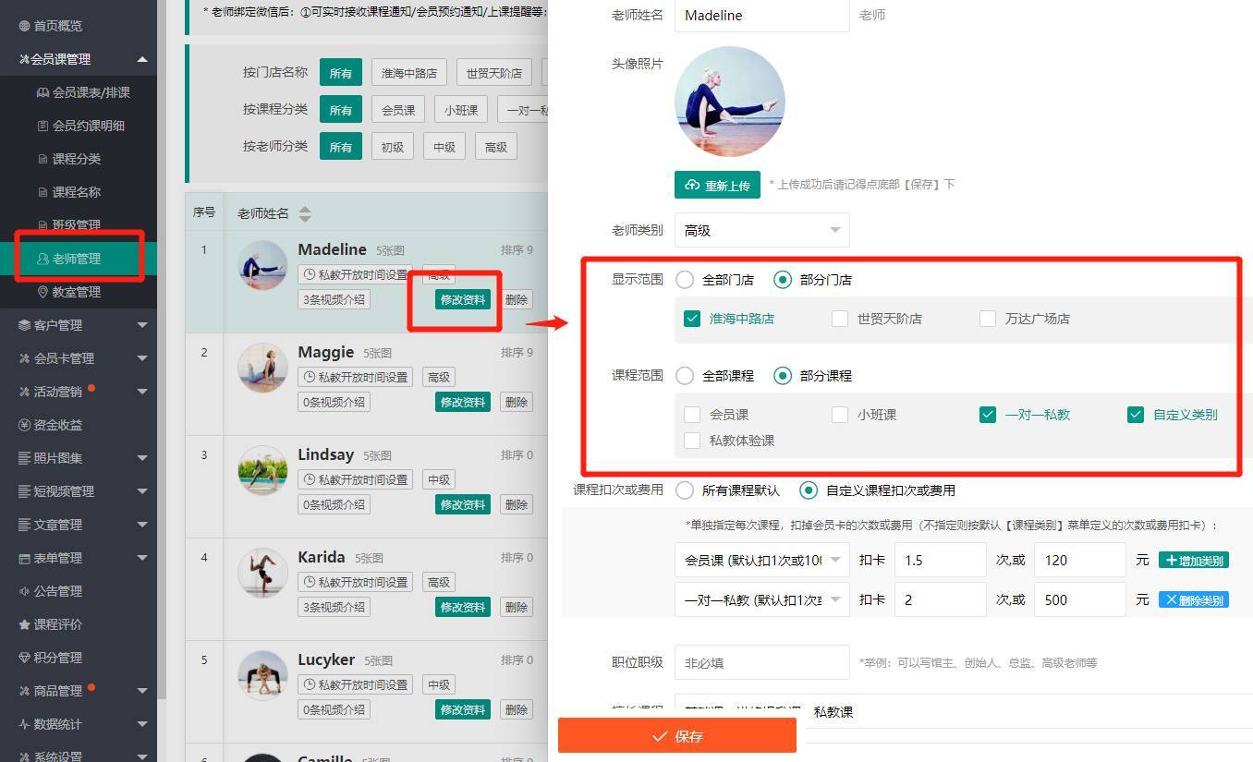Check the 万达广场店 checkbox
The image size is (1253, 762).
point(988,319)
